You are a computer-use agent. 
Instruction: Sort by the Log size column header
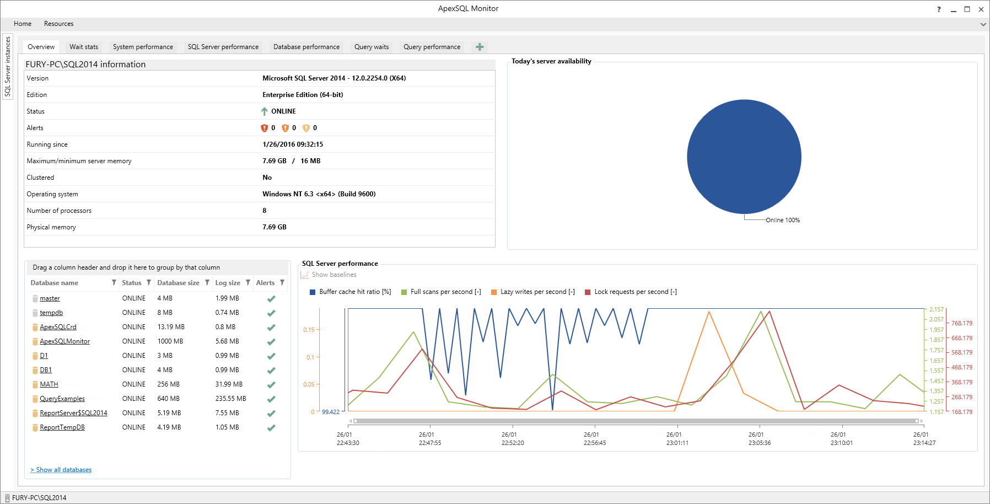[x=228, y=283]
